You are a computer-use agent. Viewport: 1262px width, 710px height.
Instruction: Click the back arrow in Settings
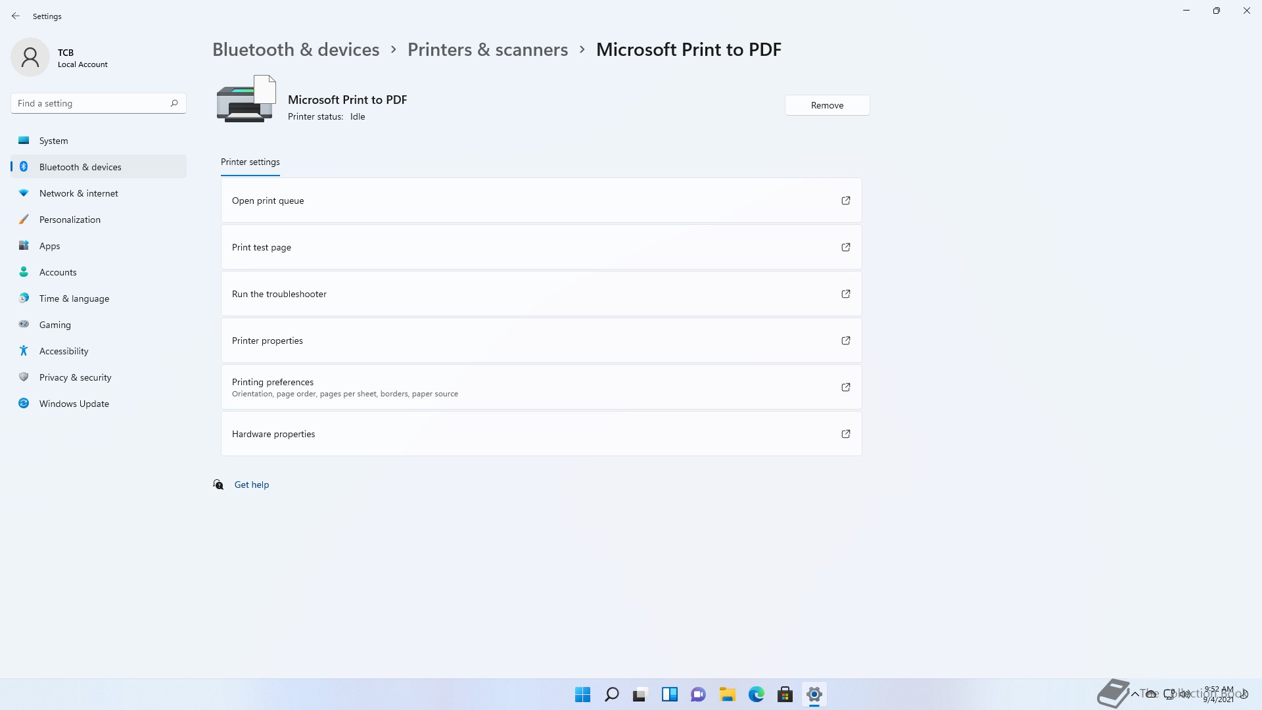[16, 16]
